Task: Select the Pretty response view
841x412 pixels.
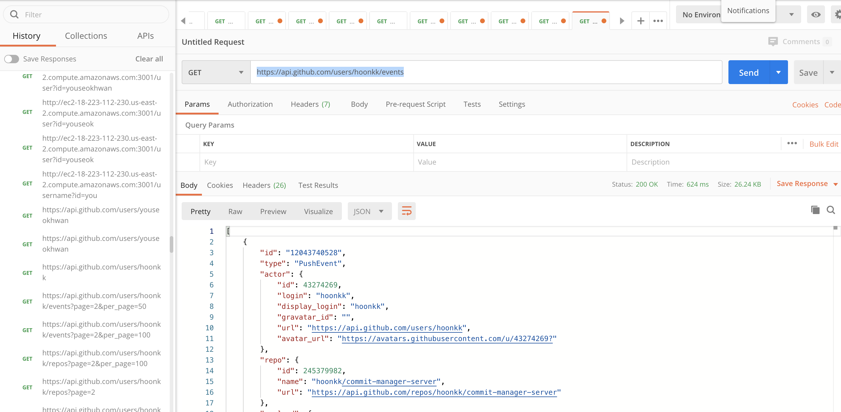Action: (x=200, y=211)
